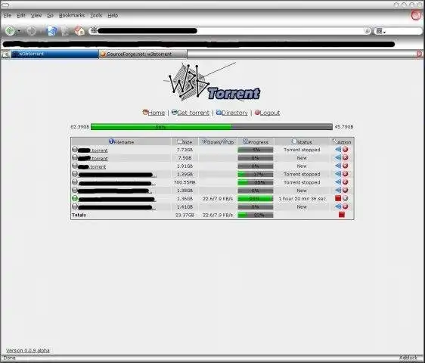This screenshot has width=425, height=363.
Task: Click grey status ball of 1.41GB torrent
Action: (x=75, y=206)
